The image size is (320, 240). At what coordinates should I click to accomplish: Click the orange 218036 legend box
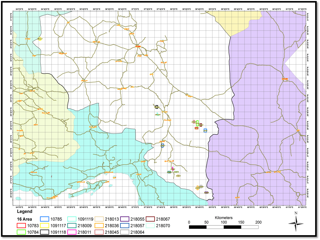[99, 226]
